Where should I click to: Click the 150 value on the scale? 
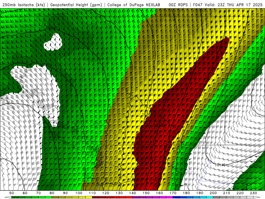pyautogui.click(x=146, y=193)
